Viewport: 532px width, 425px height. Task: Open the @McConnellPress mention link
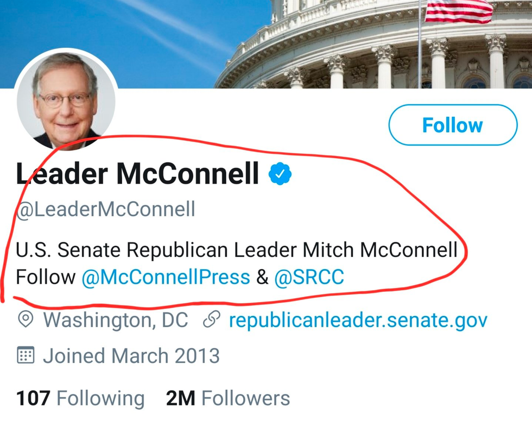coord(166,277)
